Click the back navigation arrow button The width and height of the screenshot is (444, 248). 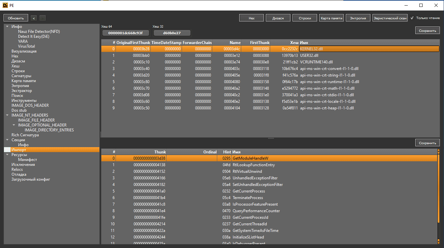coord(34,18)
